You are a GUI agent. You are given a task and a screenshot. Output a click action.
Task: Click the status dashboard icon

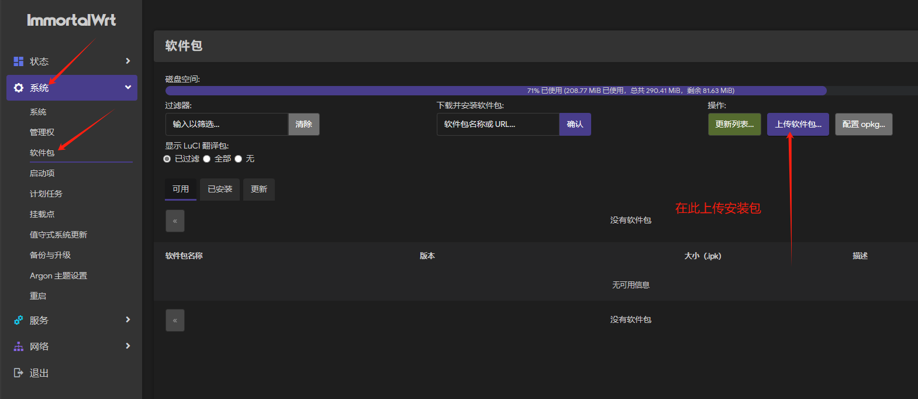19,61
